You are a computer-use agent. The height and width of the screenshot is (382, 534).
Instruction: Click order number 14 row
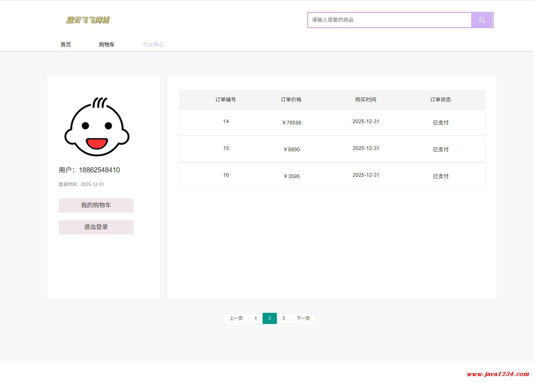coord(226,121)
